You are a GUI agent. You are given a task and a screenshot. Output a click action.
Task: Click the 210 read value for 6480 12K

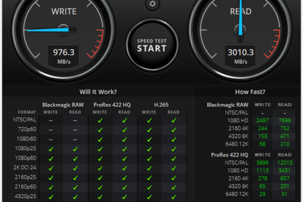pos(285,144)
